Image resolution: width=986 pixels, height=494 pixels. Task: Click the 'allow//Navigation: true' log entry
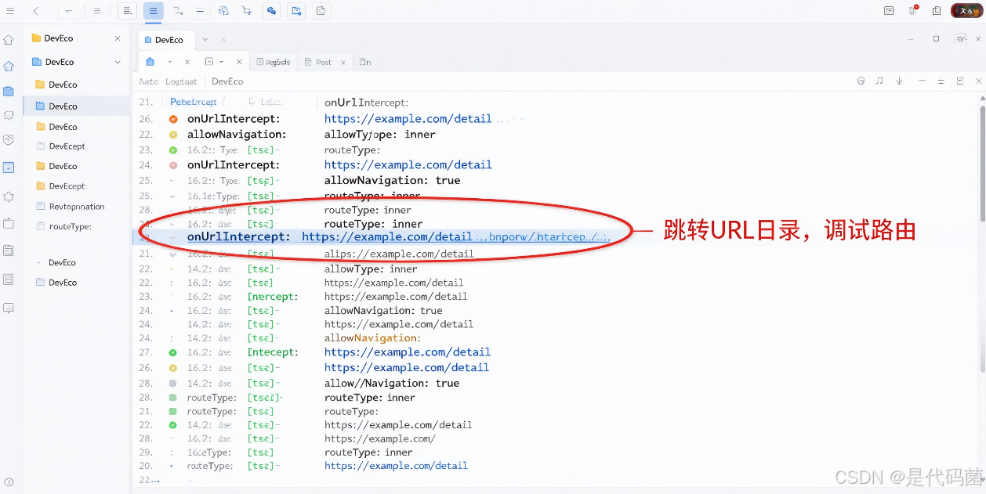click(392, 383)
